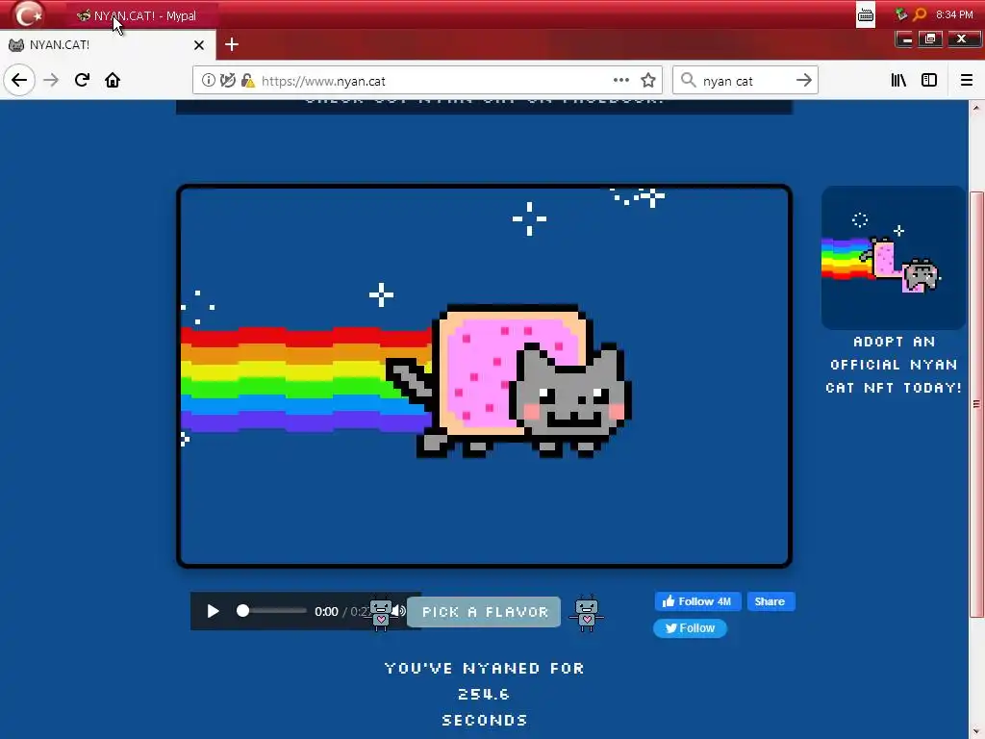Click the 8:34 PM system clock

[x=954, y=14]
